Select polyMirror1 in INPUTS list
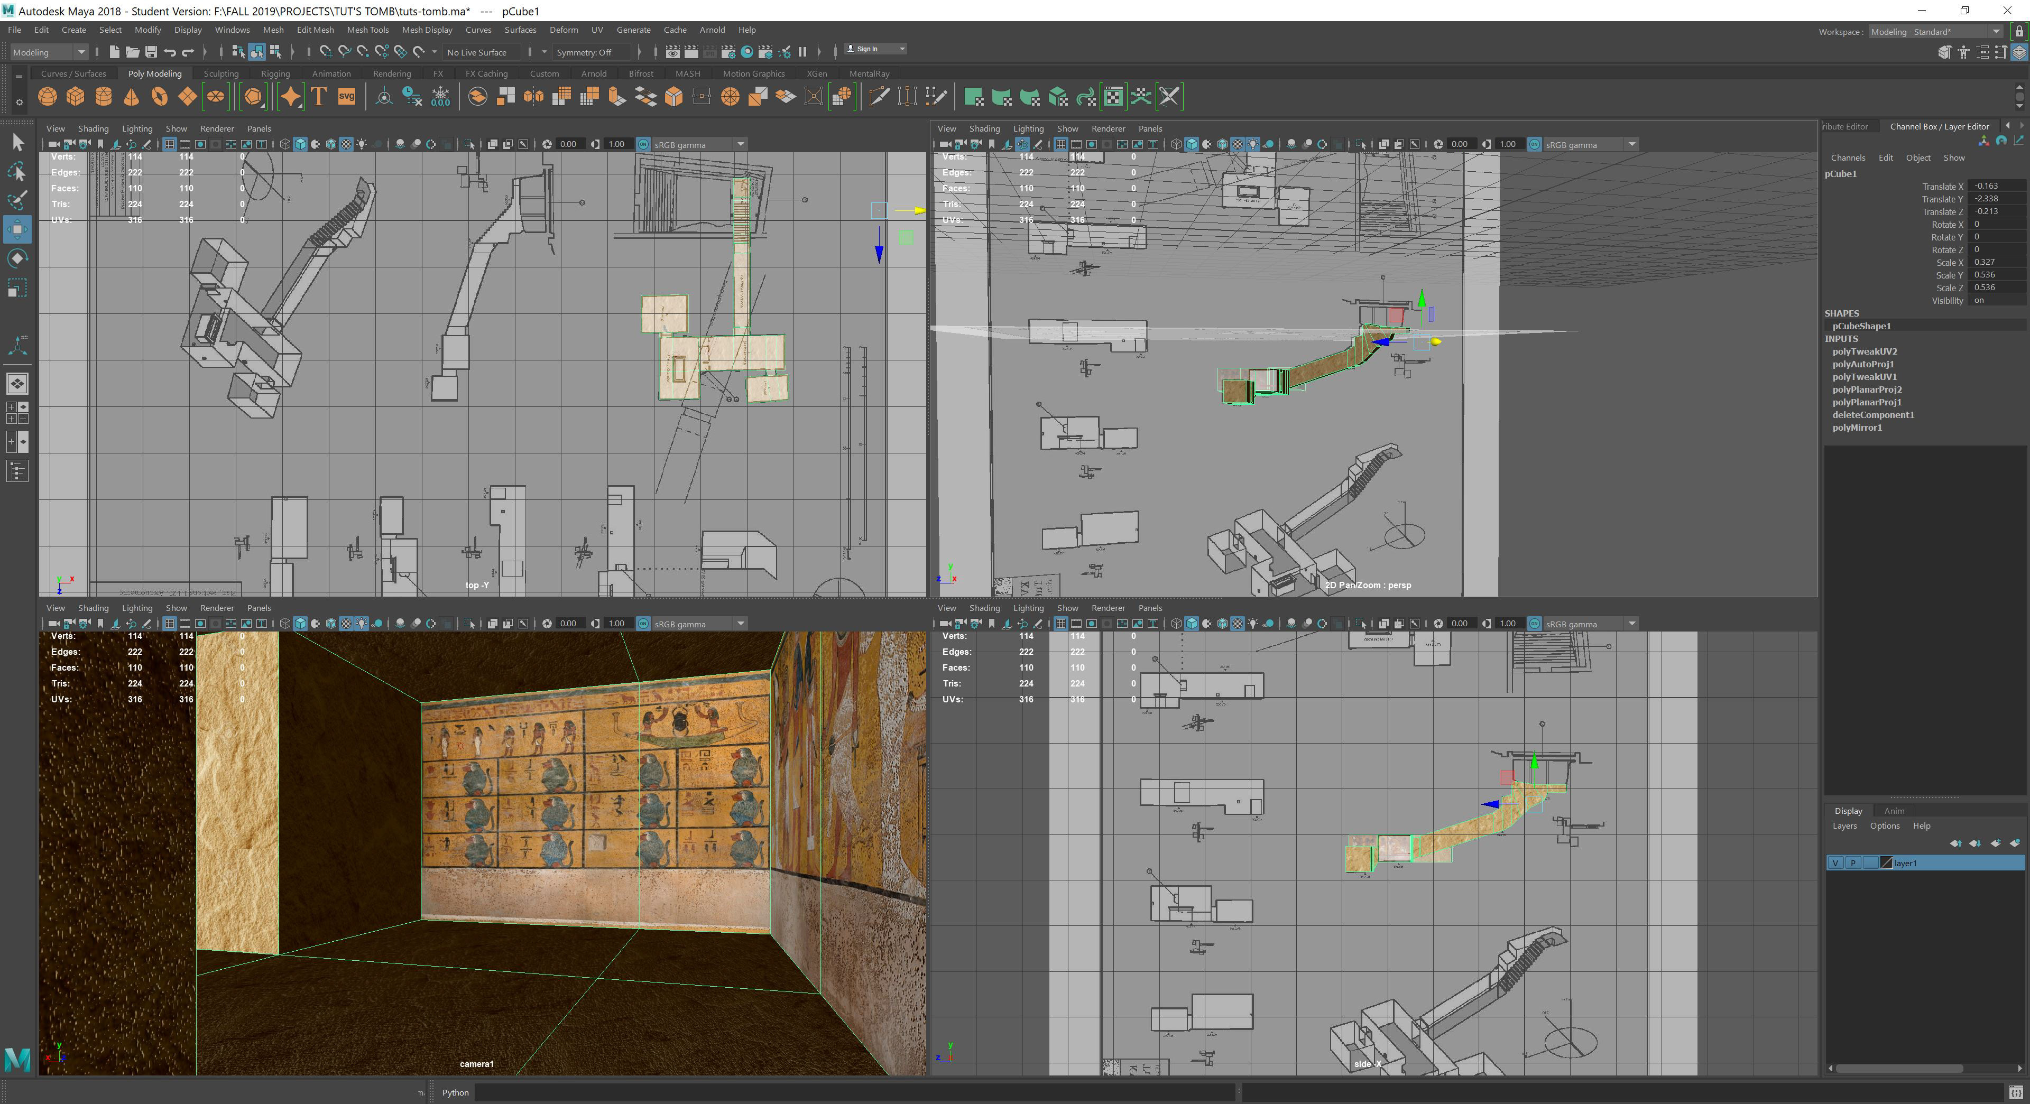The width and height of the screenshot is (2030, 1104). point(1857,427)
